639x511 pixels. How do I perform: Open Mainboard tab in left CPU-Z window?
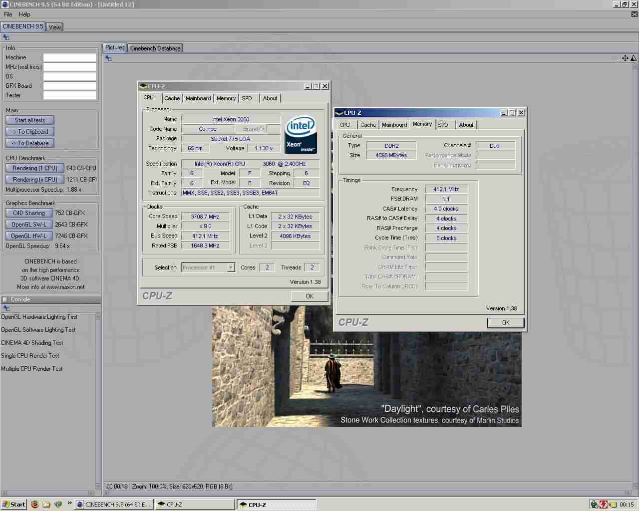[198, 98]
